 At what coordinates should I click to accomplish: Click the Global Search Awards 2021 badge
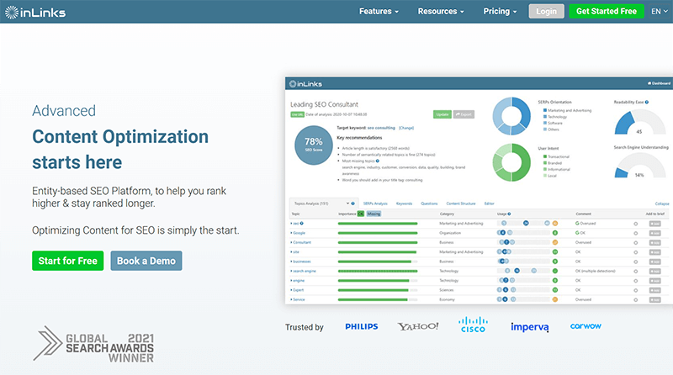pos(93,345)
